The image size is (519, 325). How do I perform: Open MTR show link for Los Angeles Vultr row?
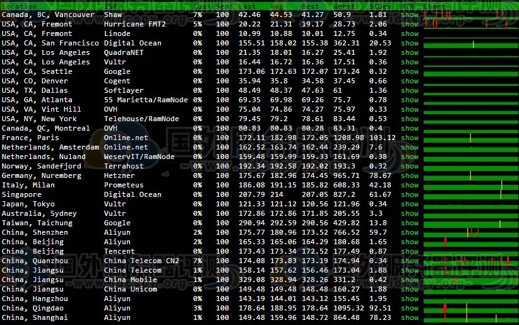click(x=409, y=62)
